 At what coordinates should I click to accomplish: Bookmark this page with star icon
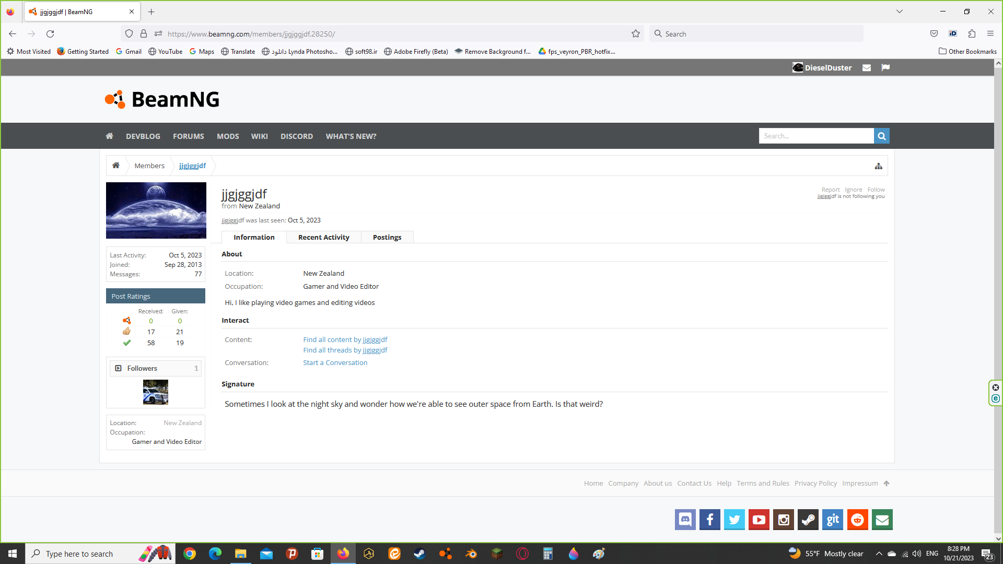(x=636, y=34)
